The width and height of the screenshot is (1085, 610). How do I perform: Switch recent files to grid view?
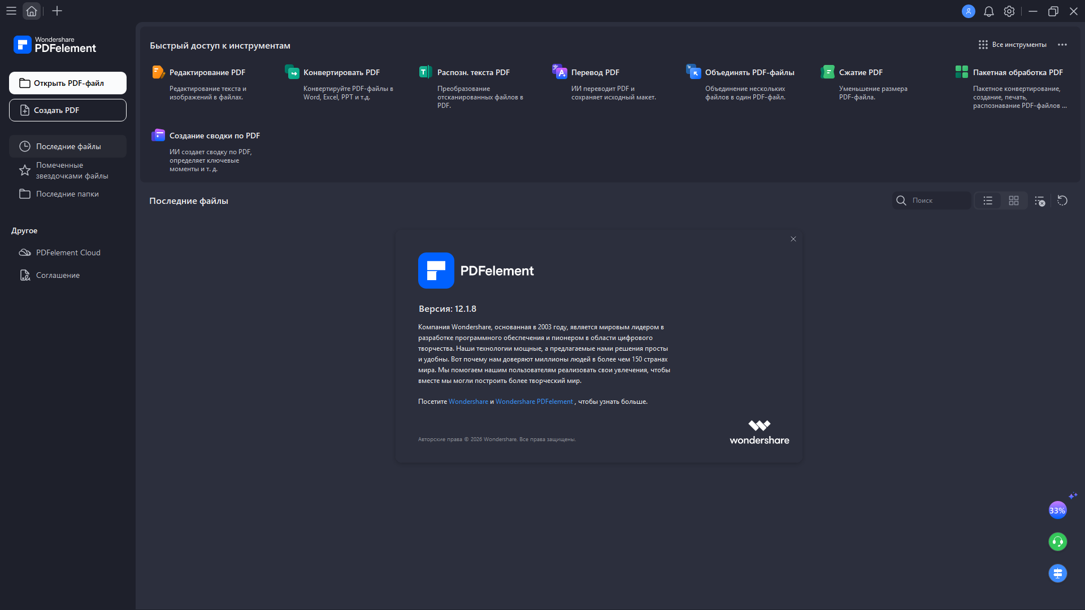(x=1014, y=201)
